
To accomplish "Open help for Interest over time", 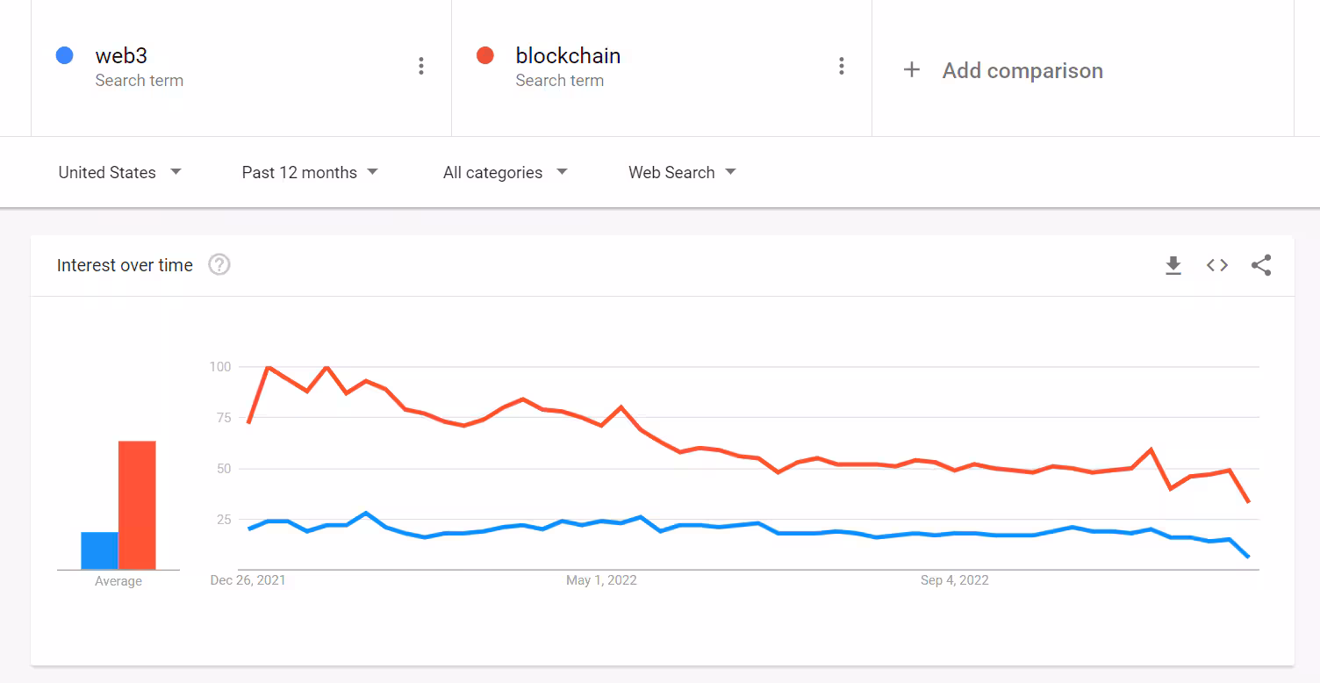I will pyautogui.click(x=219, y=264).
